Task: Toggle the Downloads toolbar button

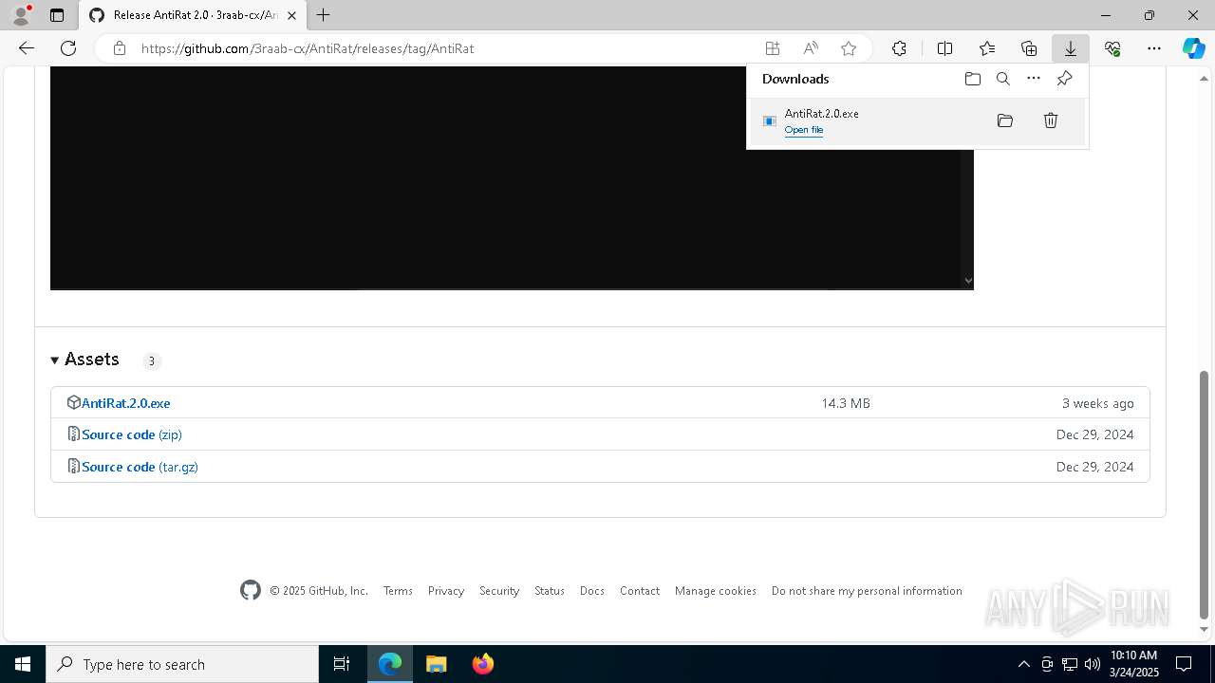Action: [1071, 48]
